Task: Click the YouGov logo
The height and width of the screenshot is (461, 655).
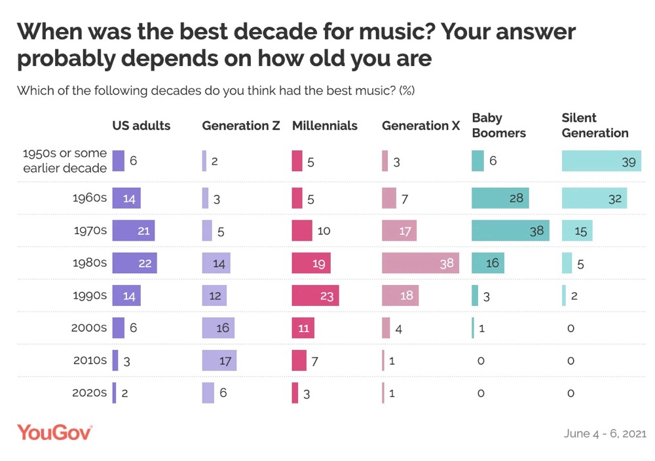Action: [54, 432]
